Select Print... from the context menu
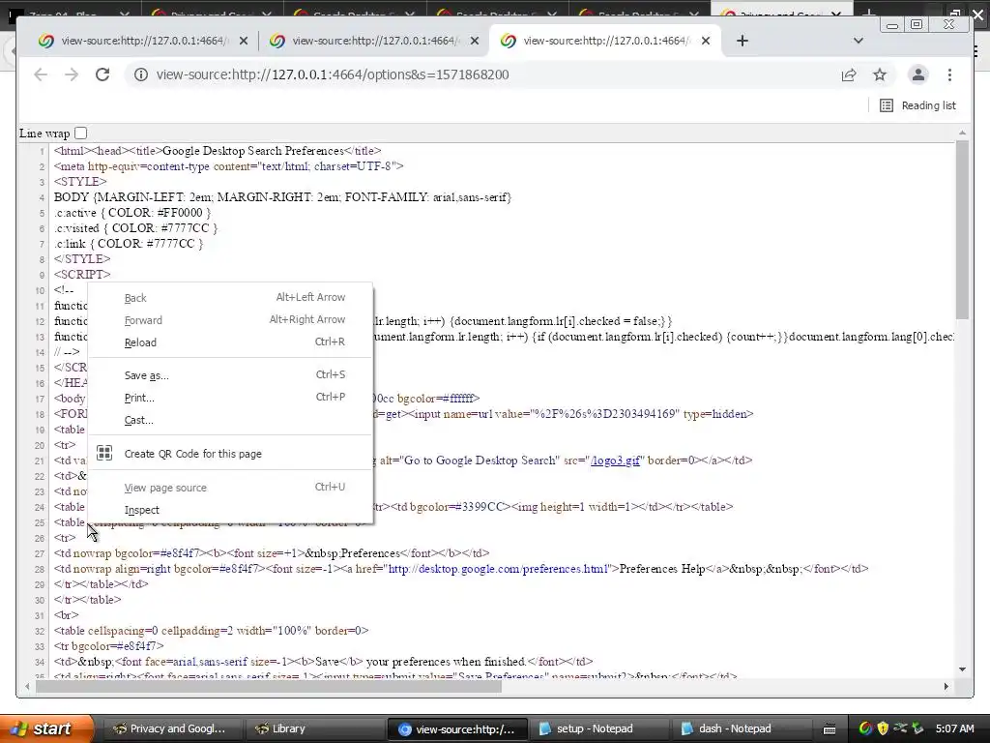 (230, 398)
